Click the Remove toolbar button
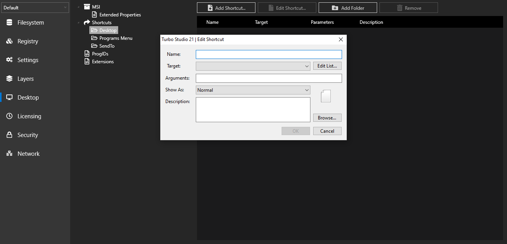Viewport: 507px width, 244px height. tap(409, 8)
